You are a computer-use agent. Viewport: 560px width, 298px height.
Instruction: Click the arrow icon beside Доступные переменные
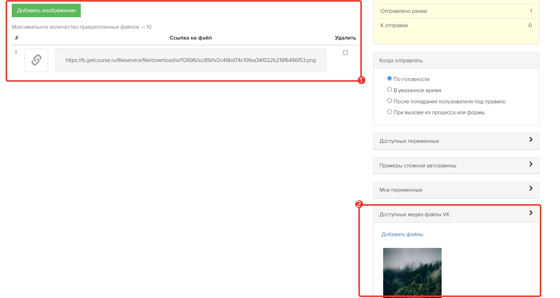click(531, 140)
